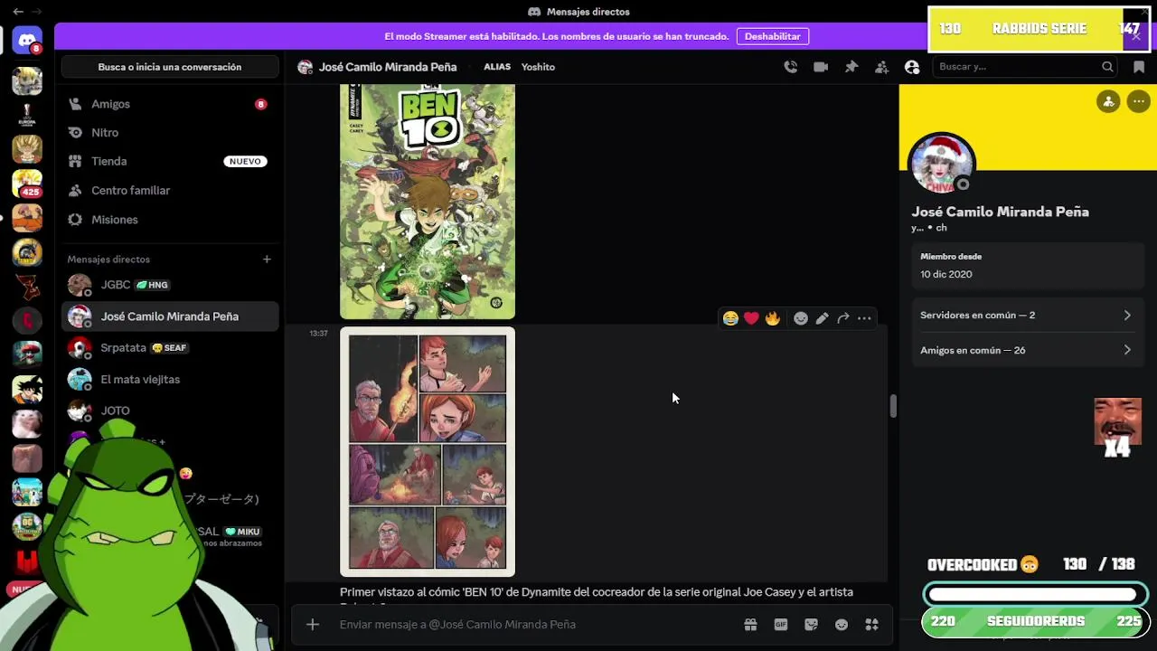
Task: Open Amigos friends tab
Action: [170, 104]
